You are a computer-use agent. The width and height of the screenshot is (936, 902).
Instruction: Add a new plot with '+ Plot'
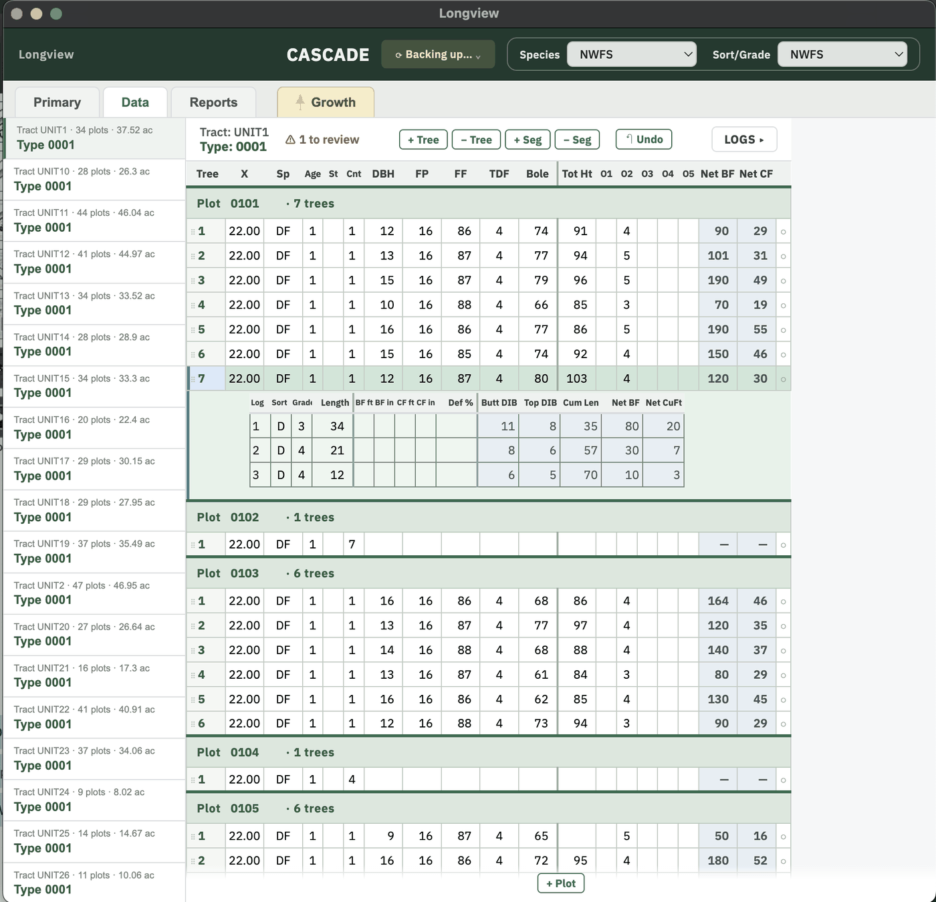pyautogui.click(x=561, y=883)
